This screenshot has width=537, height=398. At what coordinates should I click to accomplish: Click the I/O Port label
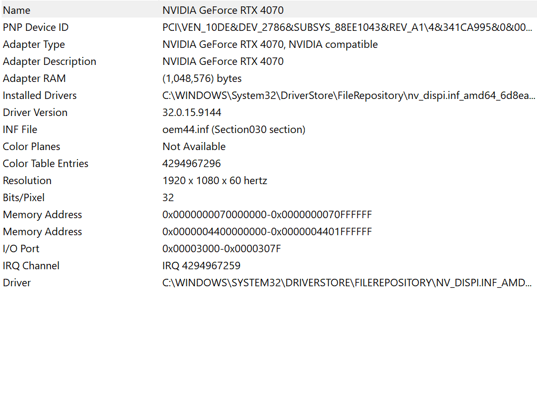coord(21,248)
